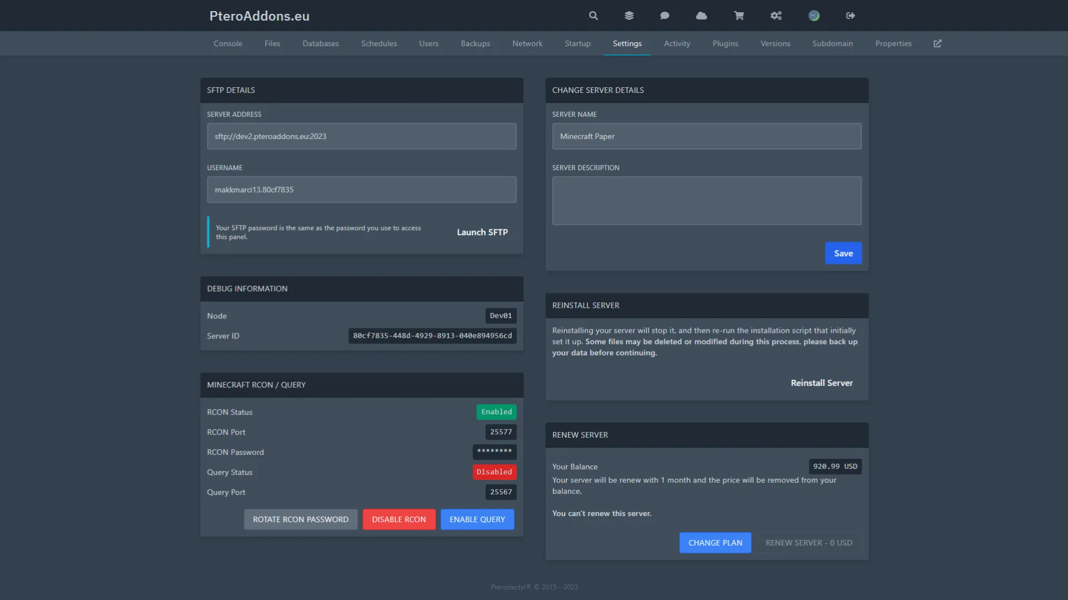This screenshot has width=1068, height=600.
Task: Go to the Subdomain tab
Action: point(832,43)
